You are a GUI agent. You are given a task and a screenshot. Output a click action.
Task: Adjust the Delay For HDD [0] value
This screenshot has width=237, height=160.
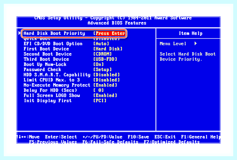tap(99, 90)
